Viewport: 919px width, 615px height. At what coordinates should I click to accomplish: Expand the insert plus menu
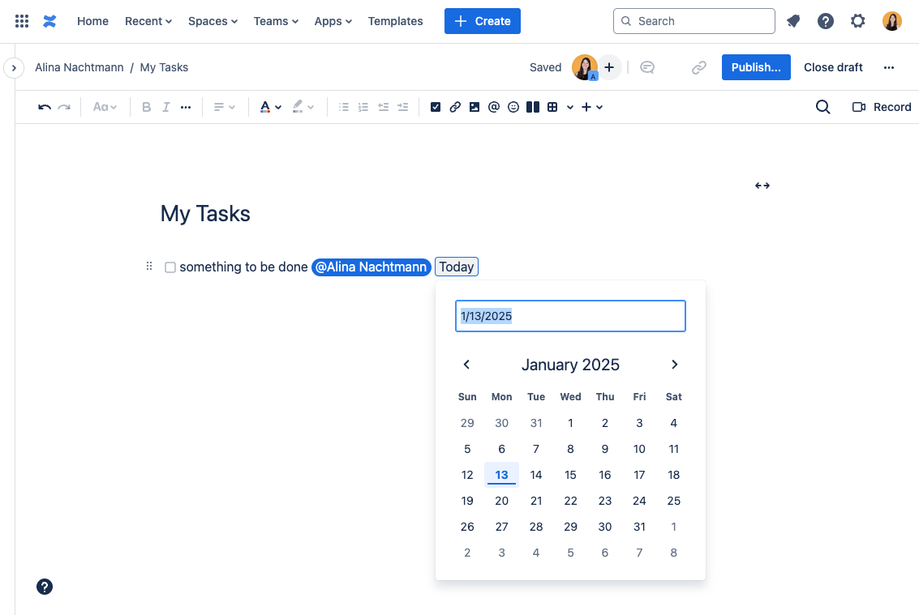(x=592, y=107)
